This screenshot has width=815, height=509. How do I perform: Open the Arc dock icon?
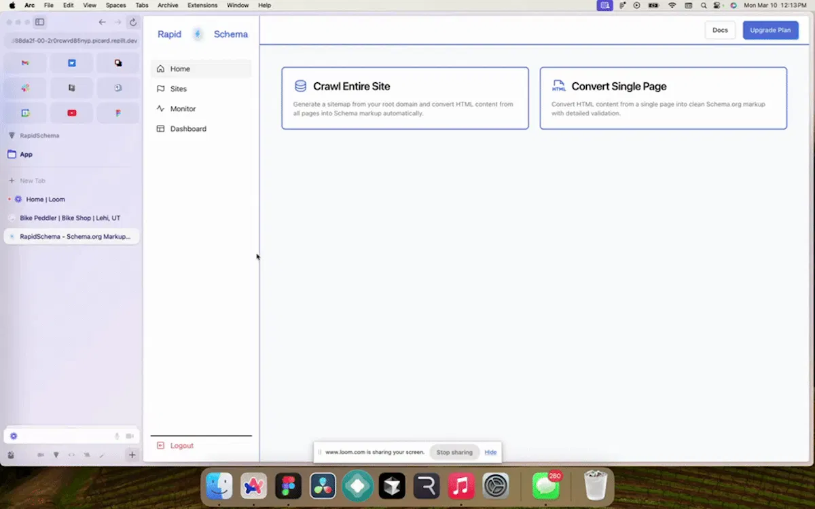click(254, 486)
